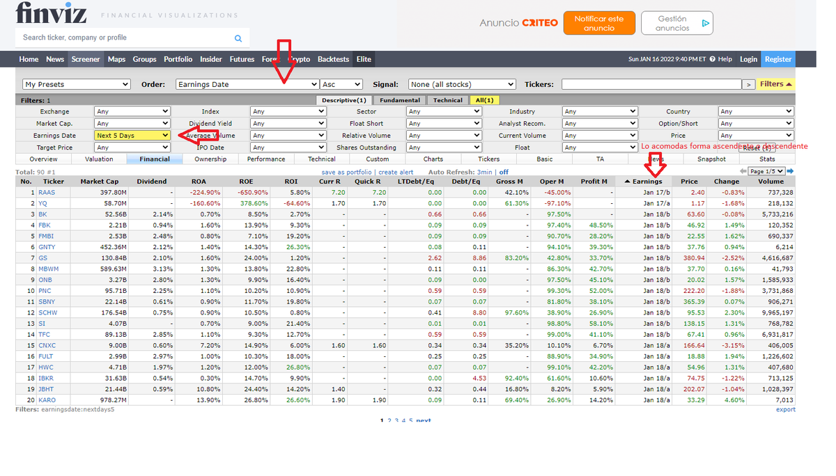
Task: Open the Country filter dropdown
Action: (756, 111)
